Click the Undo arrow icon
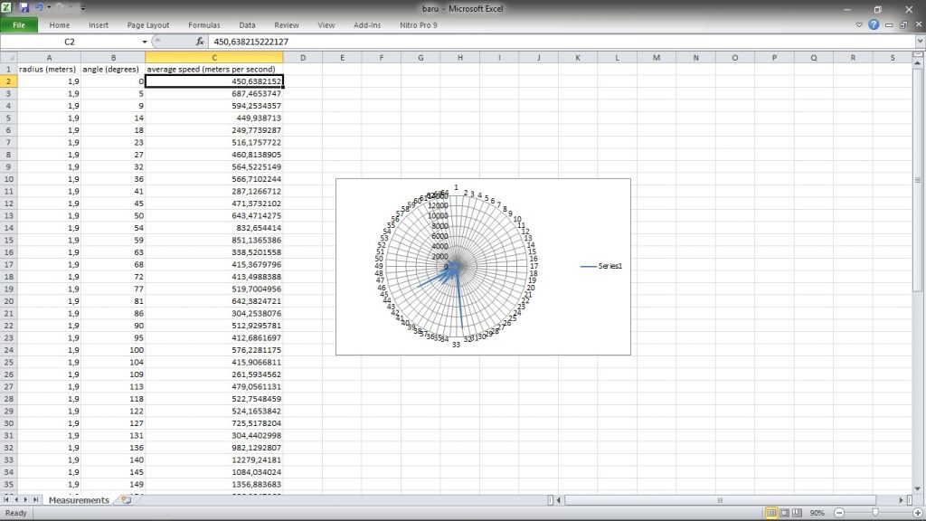926x521 pixels. point(39,7)
